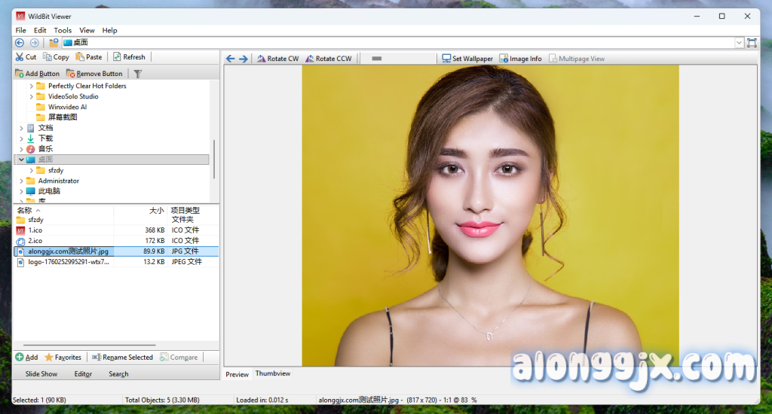Open the address bar dropdown arrow
Viewport: 772px width, 414px height.
click(x=739, y=43)
